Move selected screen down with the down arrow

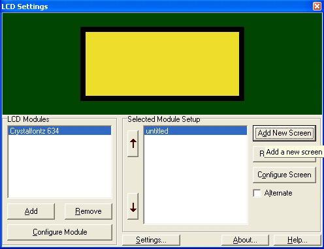coord(133,206)
